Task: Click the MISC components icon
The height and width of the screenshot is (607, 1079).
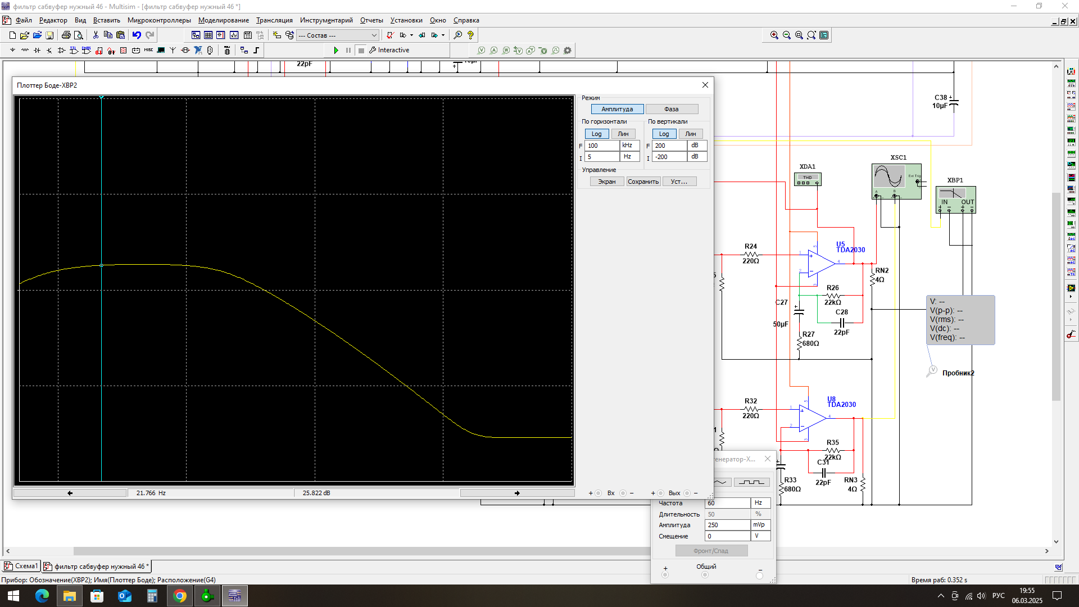Action: pyautogui.click(x=148, y=50)
